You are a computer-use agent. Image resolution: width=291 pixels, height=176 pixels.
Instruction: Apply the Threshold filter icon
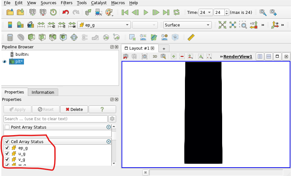coord(53,37)
